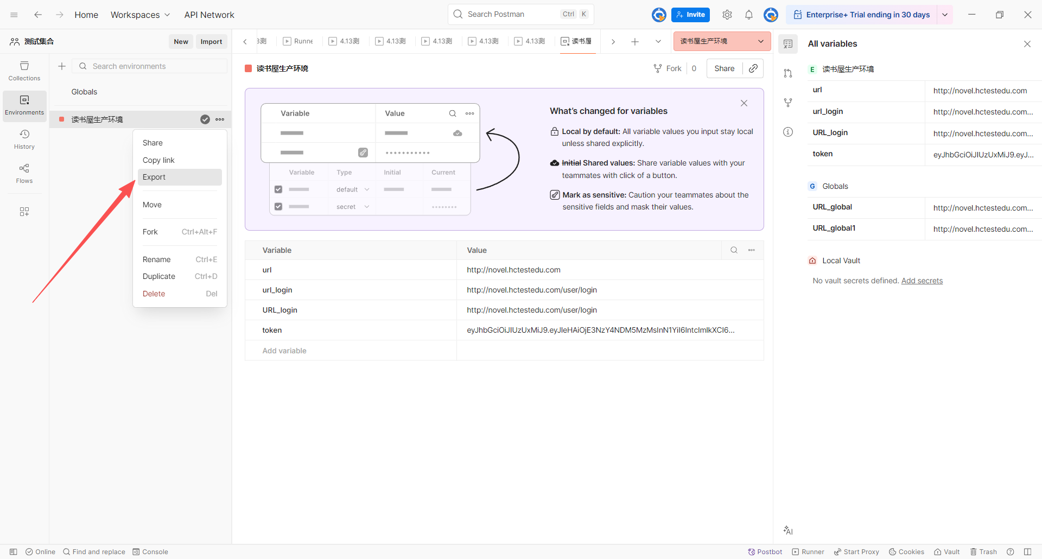
Task: Open environment info icon
Action: tap(788, 132)
